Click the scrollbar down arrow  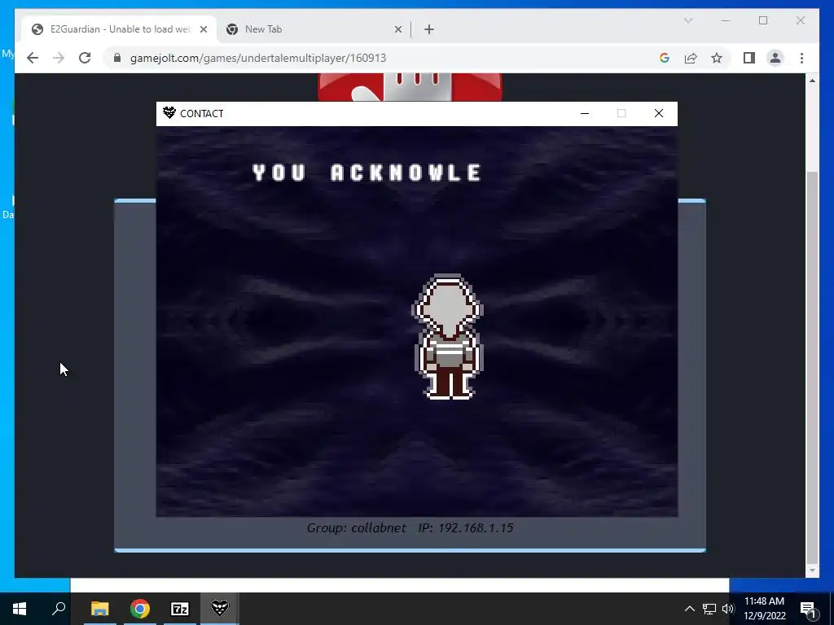[x=812, y=570]
